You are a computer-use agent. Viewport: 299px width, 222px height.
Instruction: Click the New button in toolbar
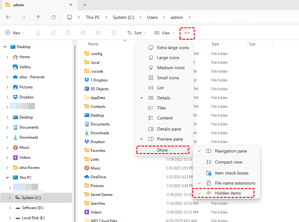pos(14,33)
